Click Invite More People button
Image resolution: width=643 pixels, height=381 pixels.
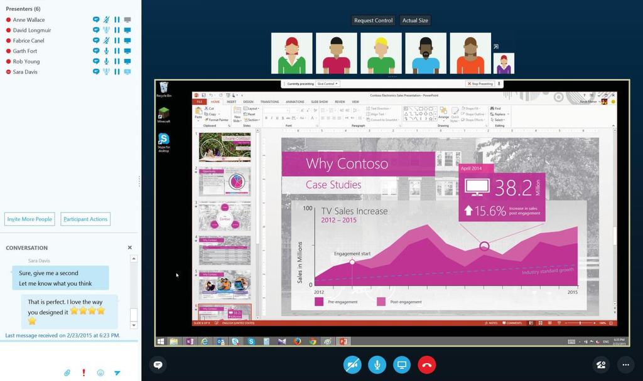30,219
